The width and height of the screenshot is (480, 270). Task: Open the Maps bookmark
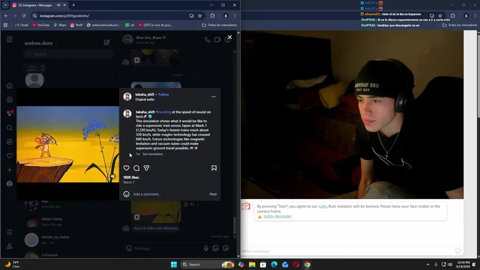point(60,25)
